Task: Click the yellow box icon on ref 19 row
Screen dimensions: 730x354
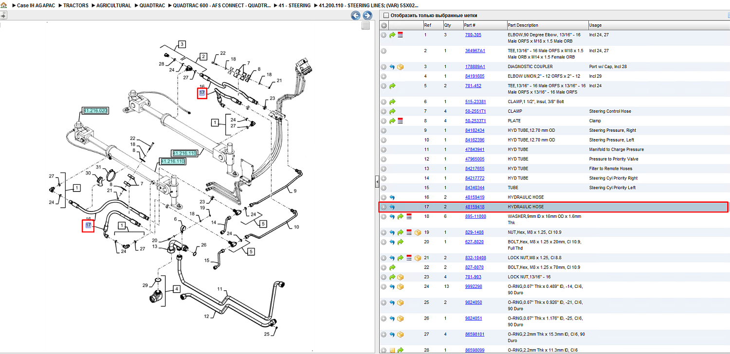Action: point(417,232)
